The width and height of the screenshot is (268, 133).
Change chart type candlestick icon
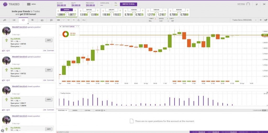click(59, 20)
